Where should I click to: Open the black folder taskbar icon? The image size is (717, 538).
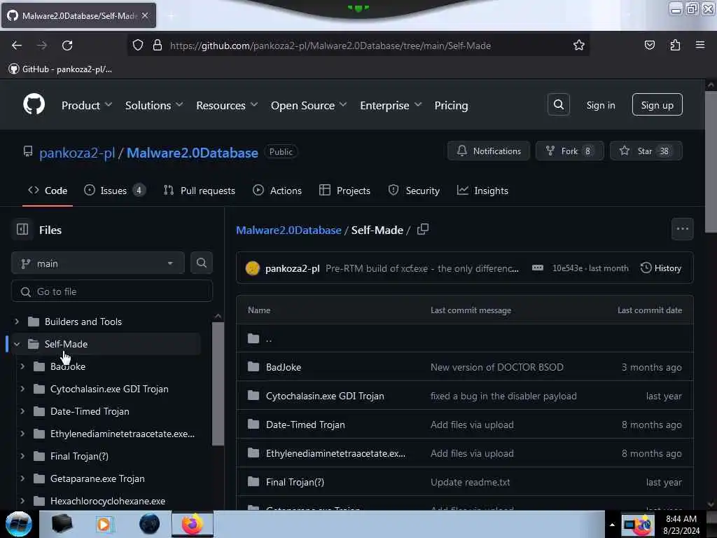point(62,524)
